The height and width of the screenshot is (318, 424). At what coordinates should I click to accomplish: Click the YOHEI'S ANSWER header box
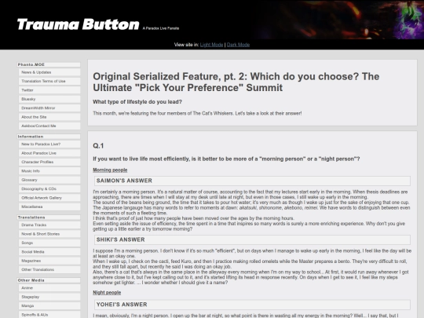pyautogui.click(x=252, y=305)
